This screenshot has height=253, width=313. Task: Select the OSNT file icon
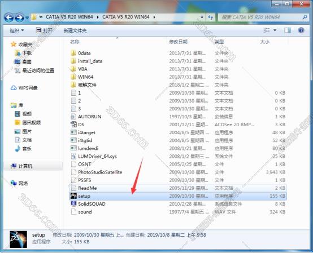tap(73, 164)
